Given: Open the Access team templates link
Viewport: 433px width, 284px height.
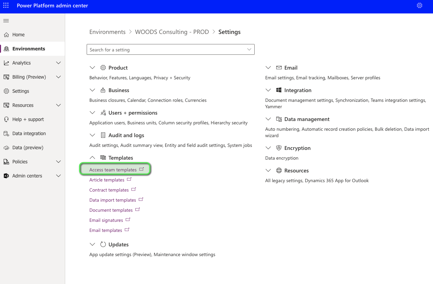Looking at the screenshot, I should (113, 170).
